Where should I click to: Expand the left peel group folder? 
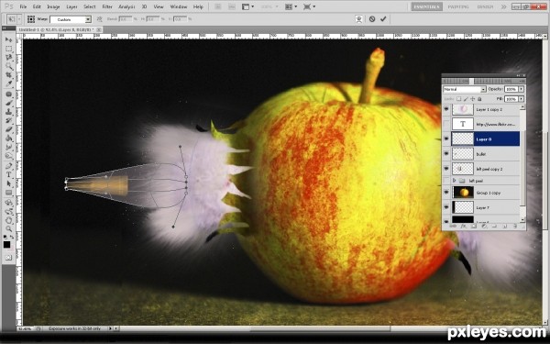pyautogui.click(x=455, y=181)
